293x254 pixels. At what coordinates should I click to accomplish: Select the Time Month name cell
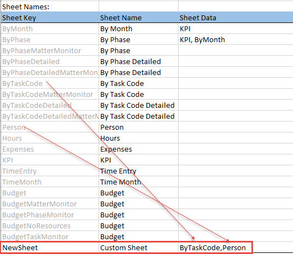pos(139,182)
